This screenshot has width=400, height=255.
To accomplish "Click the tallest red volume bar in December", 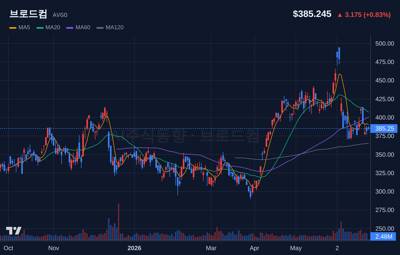I will [x=118, y=222].
